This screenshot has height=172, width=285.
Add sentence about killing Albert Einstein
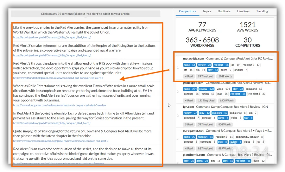[83, 116]
